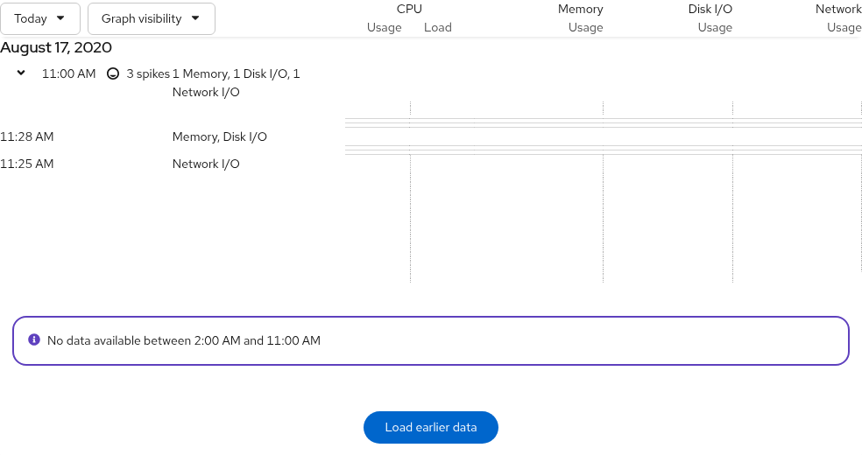This screenshot has width=862, height=455.
Task: Click the 3 spikes summary text
Action: tap(148, 73)
